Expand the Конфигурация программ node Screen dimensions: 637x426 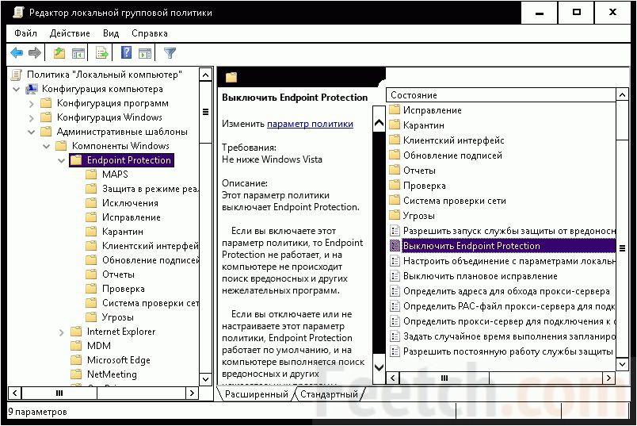click(31, 103)
